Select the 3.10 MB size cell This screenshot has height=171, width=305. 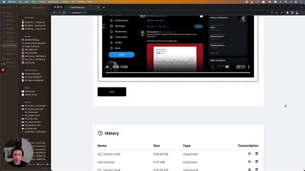coord(159,162)
